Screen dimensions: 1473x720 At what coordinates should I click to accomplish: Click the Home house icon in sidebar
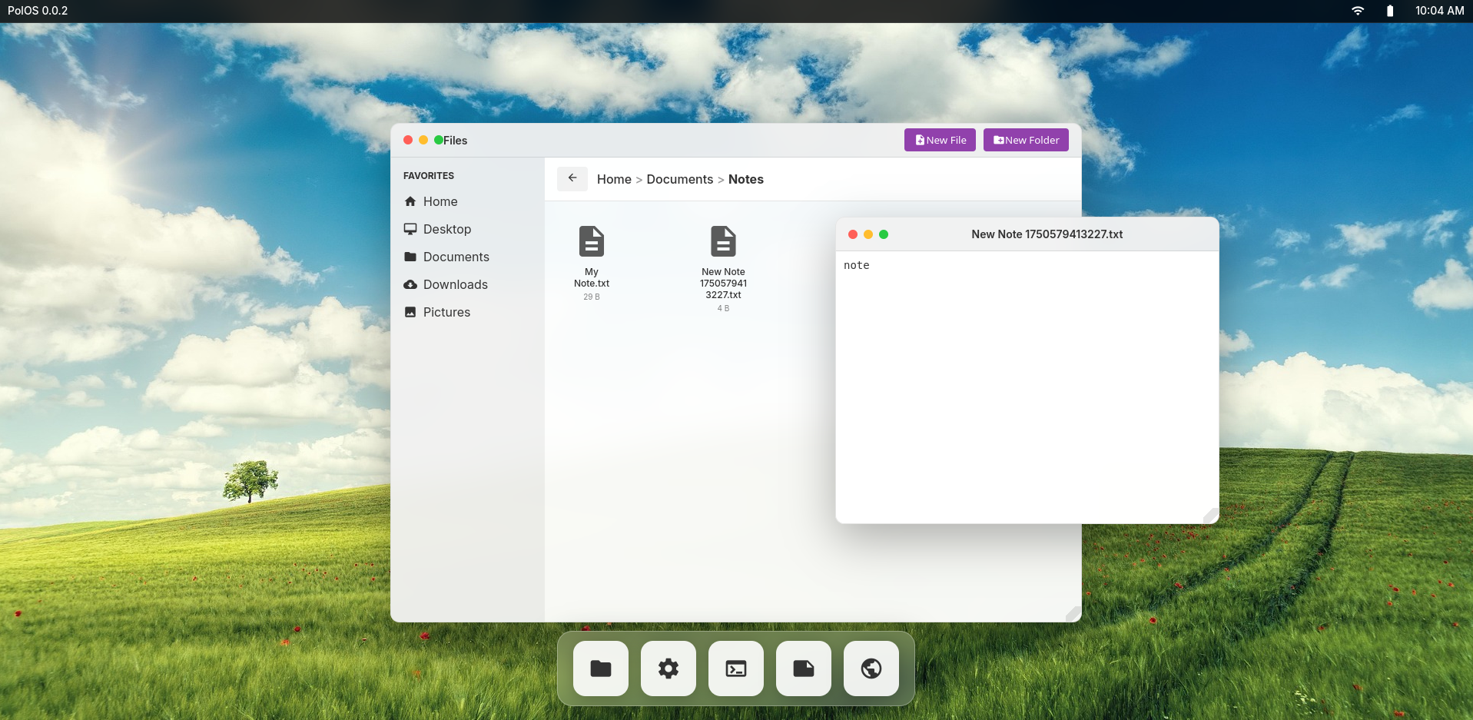(x=410, y=201)
